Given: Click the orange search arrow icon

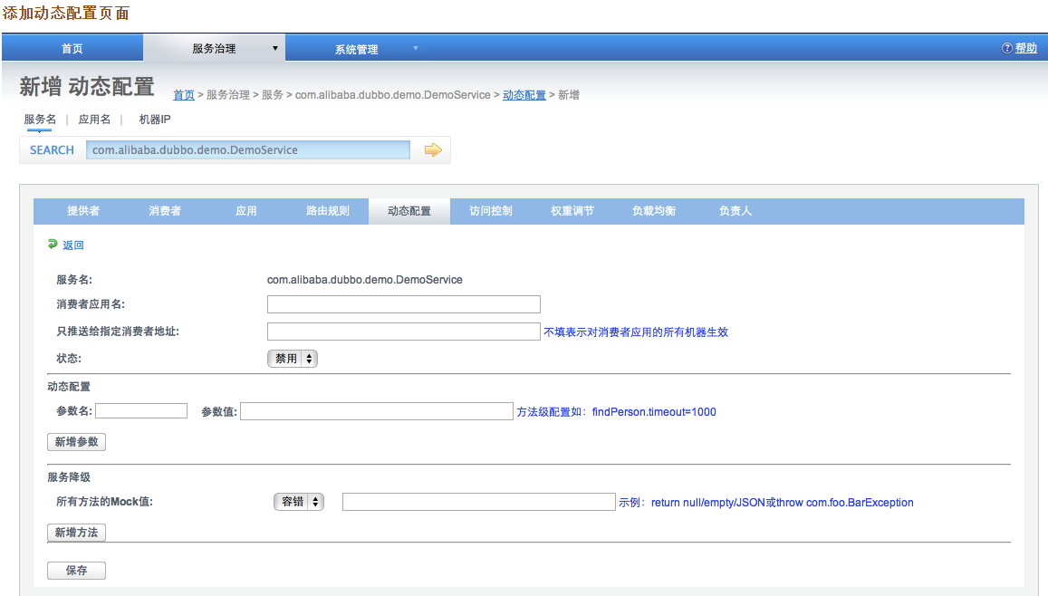Looking at the screenshot, I should pyautogui.click(x=433, y=150).
